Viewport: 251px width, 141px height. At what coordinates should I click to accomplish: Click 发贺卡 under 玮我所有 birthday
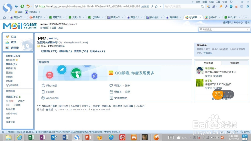[x=208, y=76]
